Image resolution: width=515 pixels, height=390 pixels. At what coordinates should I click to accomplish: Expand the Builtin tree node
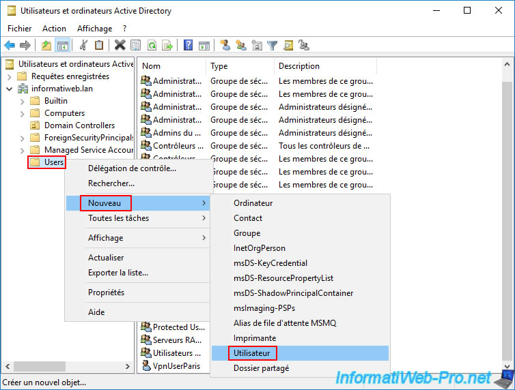tap(23, 101)
